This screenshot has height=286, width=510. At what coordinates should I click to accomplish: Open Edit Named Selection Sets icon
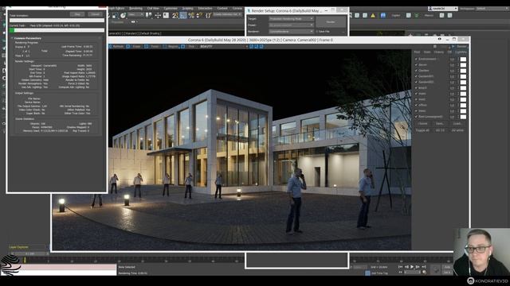point(208,15)
